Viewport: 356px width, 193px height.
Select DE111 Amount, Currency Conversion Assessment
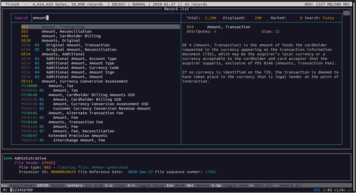pyautogui.click(x=85, y=81)
